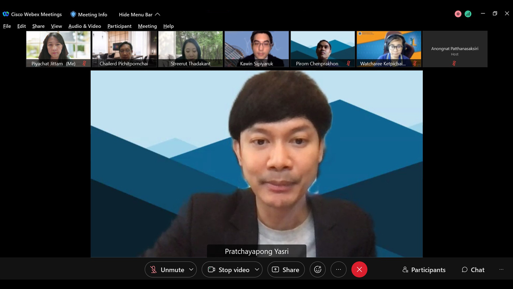Select Kawin Sipiyaruk's video thumbnail
The height and width of the screenshot is (289, 513).
point(256,49)
